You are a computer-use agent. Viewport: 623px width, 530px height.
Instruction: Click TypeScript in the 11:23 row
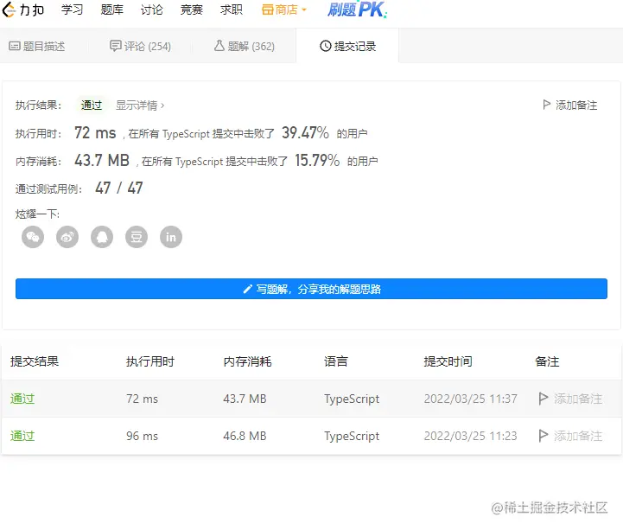[x=352, y=436]
